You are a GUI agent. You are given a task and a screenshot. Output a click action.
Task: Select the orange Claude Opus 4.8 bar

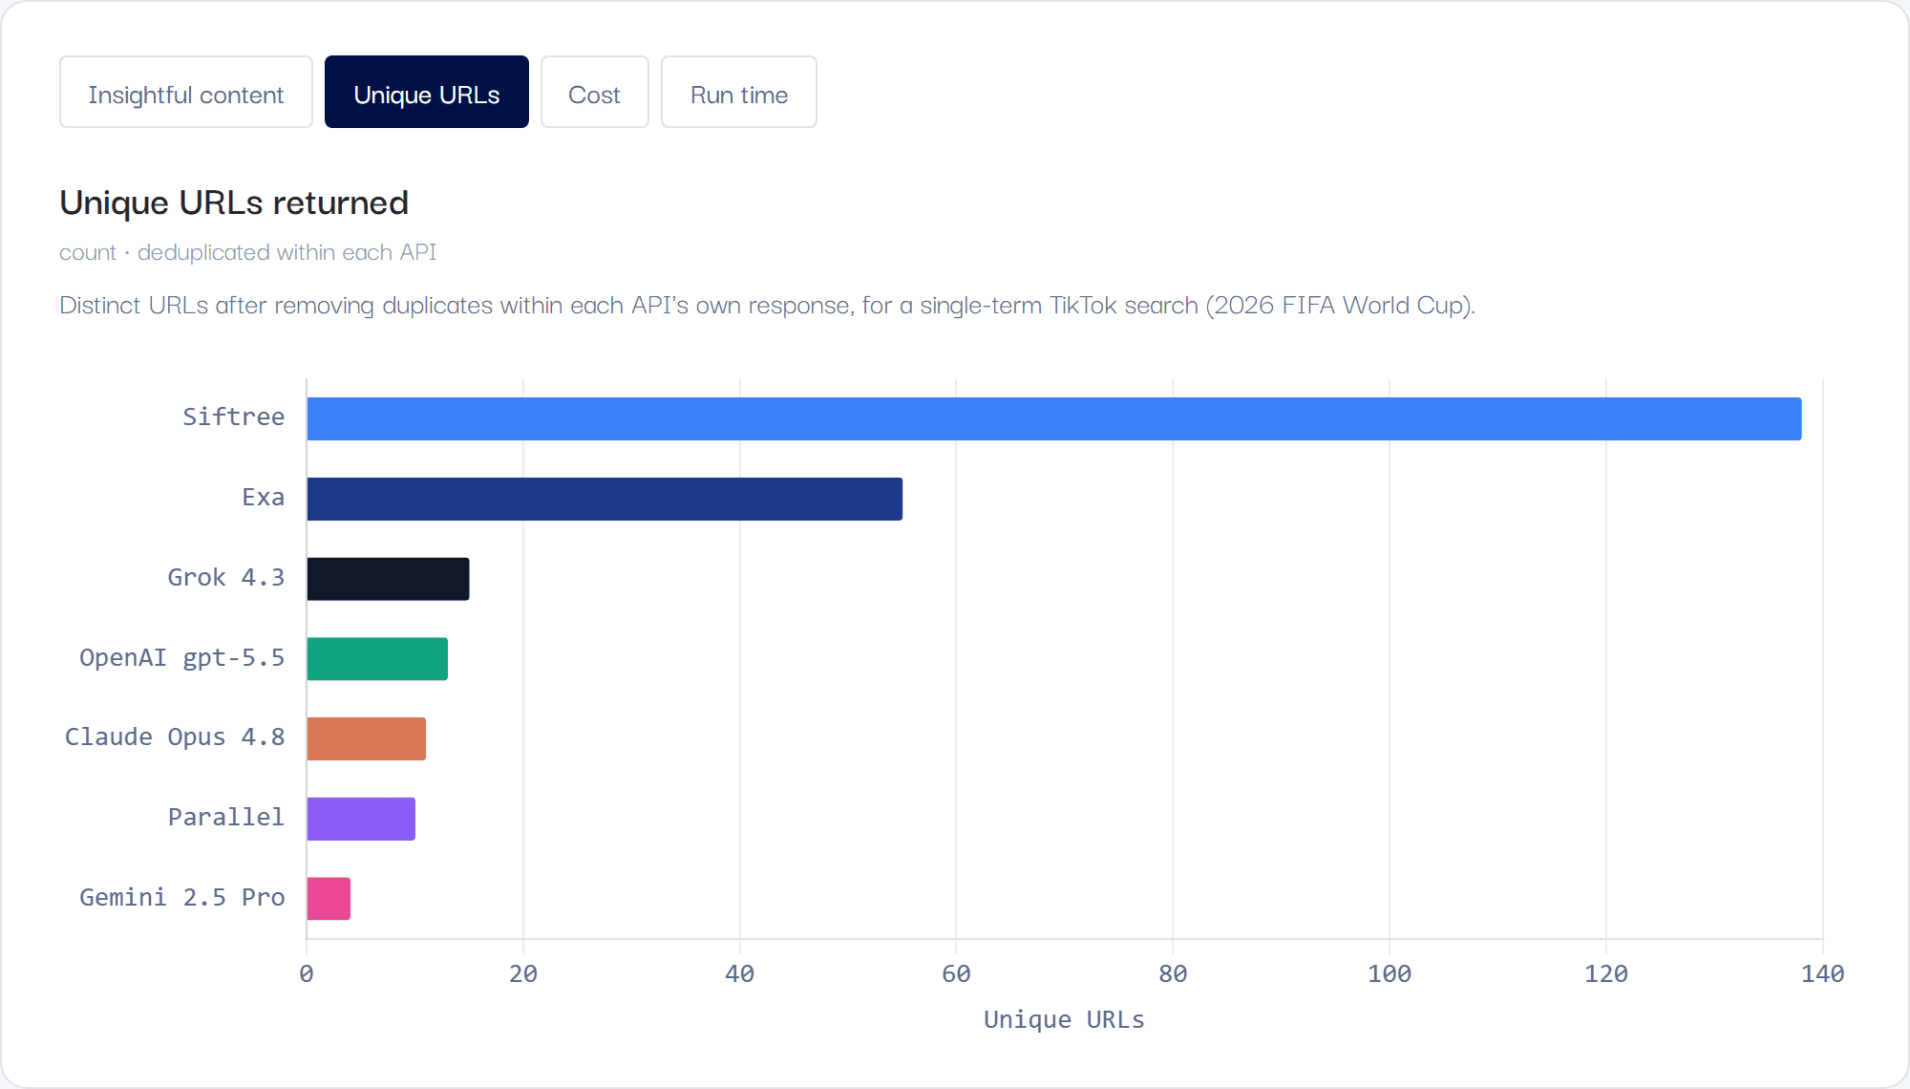367,738
